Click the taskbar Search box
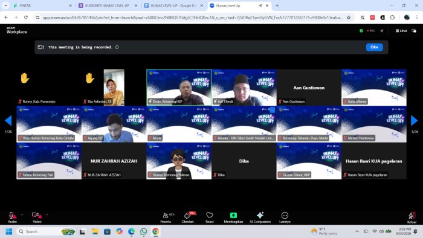The width and height of the screenshot is (423, 238). [x=46, y=231]
